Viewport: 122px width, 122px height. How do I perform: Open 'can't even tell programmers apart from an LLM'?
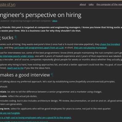point(39,48)
